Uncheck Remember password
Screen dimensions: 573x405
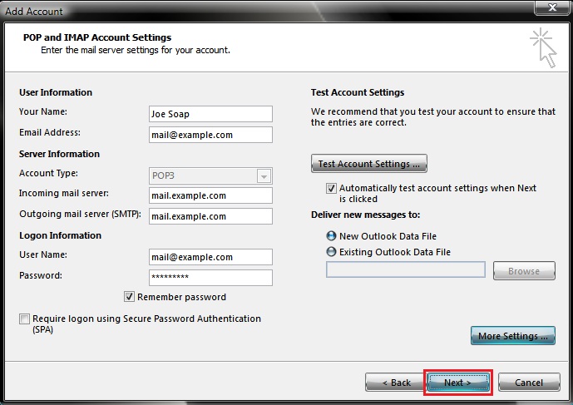129,296
